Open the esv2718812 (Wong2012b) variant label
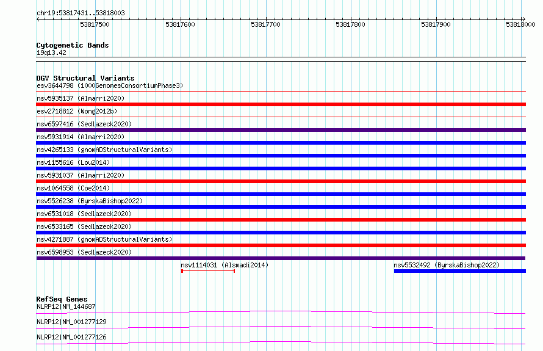543x351 pixels. (x=77, y=111)
